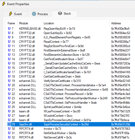Click the user-mode U icon for frame 14
Image resolution: width=135 pixels, height=140 pixels.
(x=9, y=59)
